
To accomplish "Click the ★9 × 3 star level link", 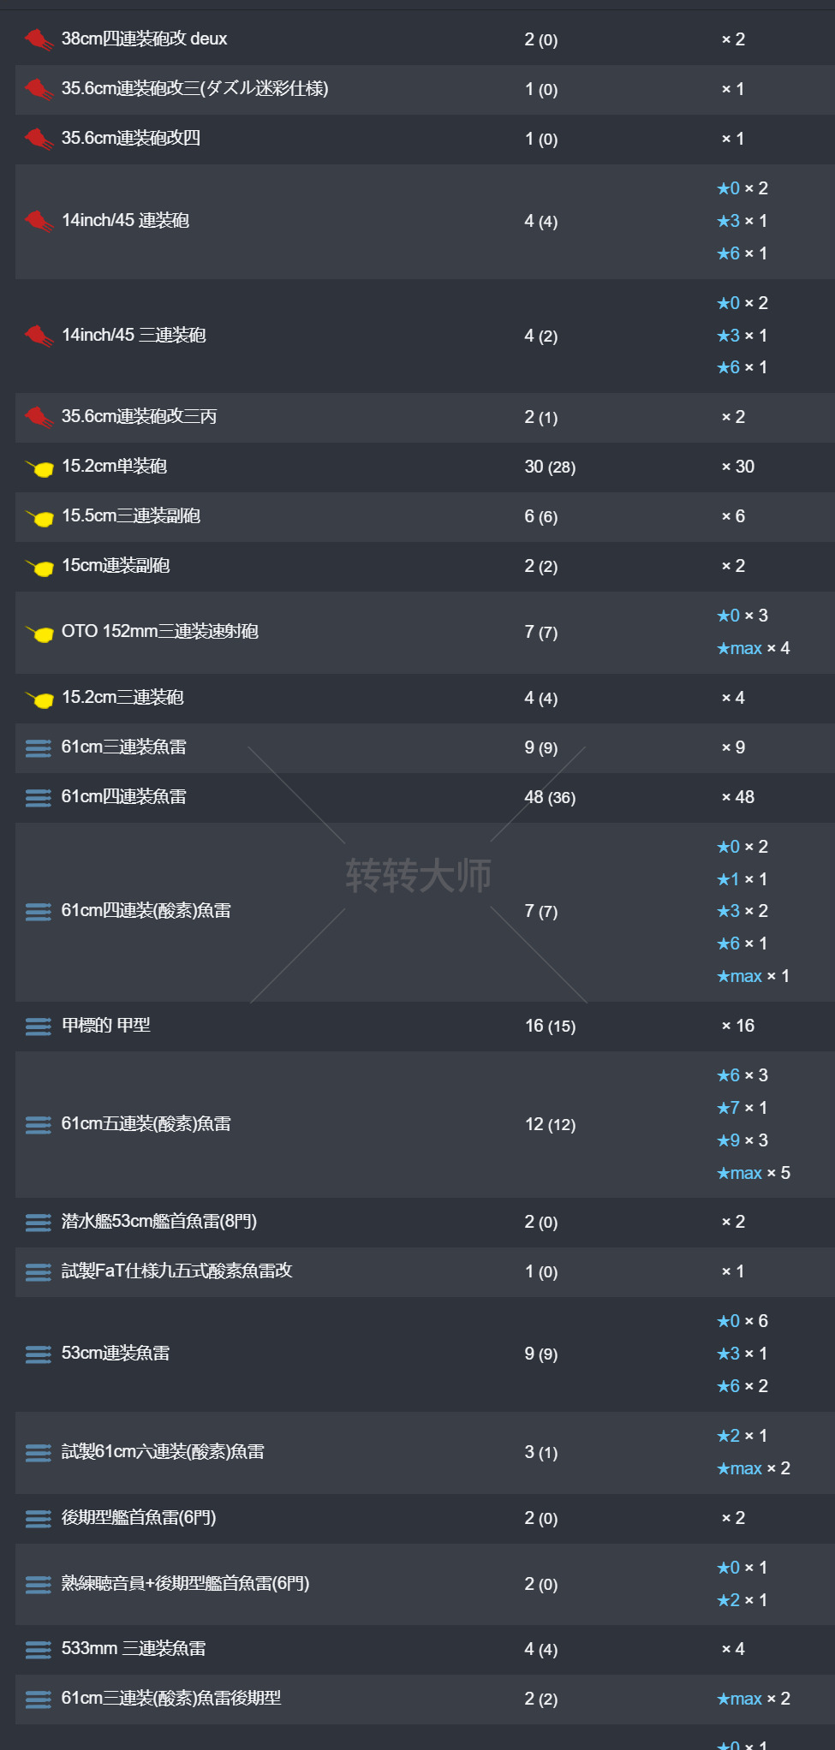I will coord(742,1140).
